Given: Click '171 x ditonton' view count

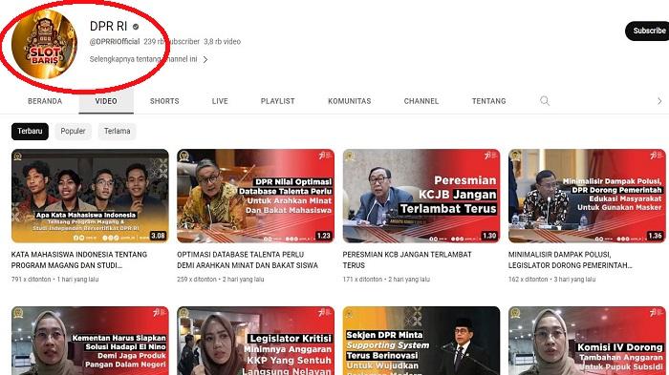Looking at the screenshot, I should 362,280.
